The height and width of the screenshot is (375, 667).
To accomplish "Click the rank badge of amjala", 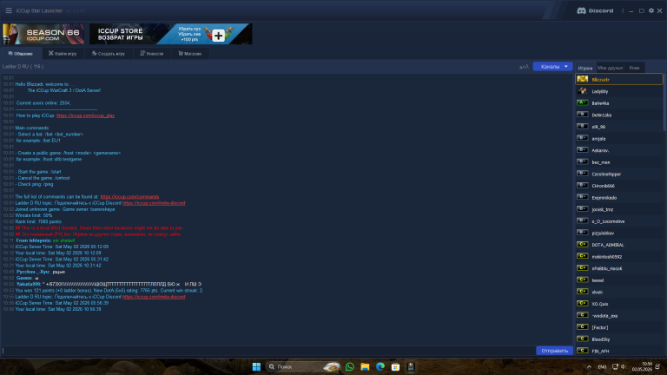I will click(x=583, y=138).
